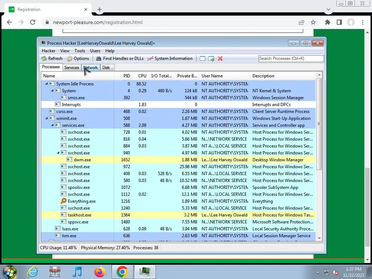This screenshot has height=279, width=372.
Task: Click the taskhost.exe process icon
Action: click(x=63, y=215)
